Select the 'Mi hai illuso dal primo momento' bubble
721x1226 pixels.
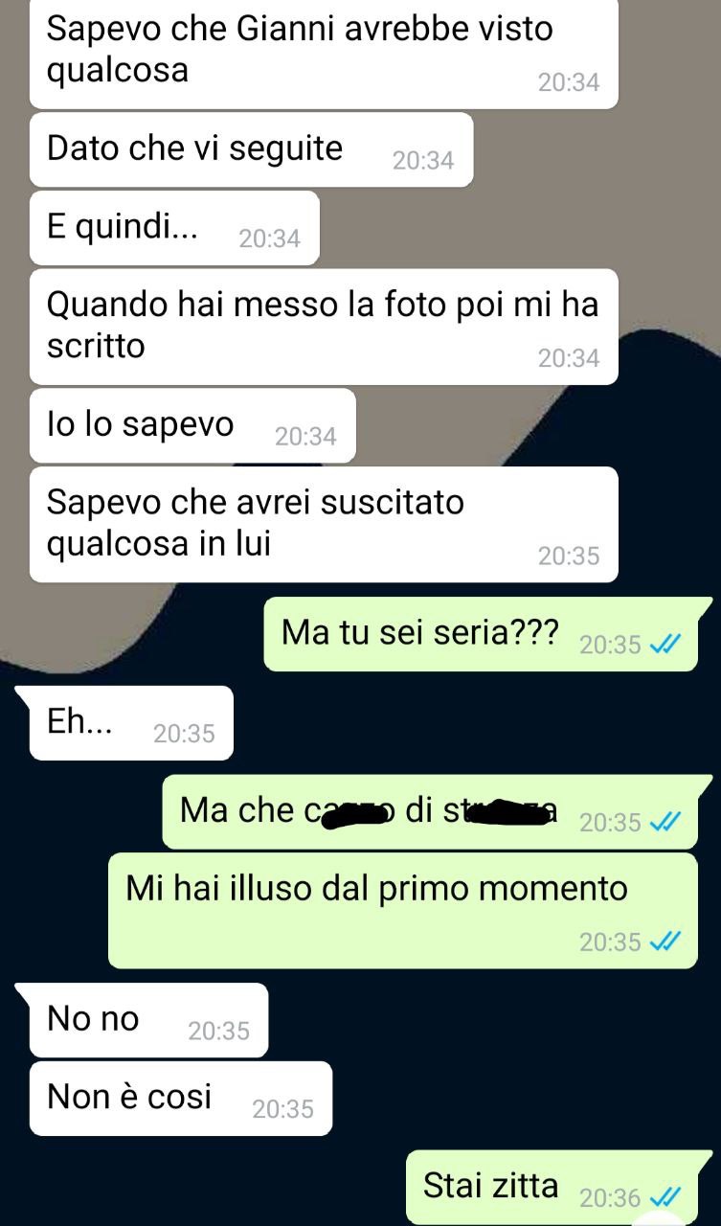click(x=403, y=911)
